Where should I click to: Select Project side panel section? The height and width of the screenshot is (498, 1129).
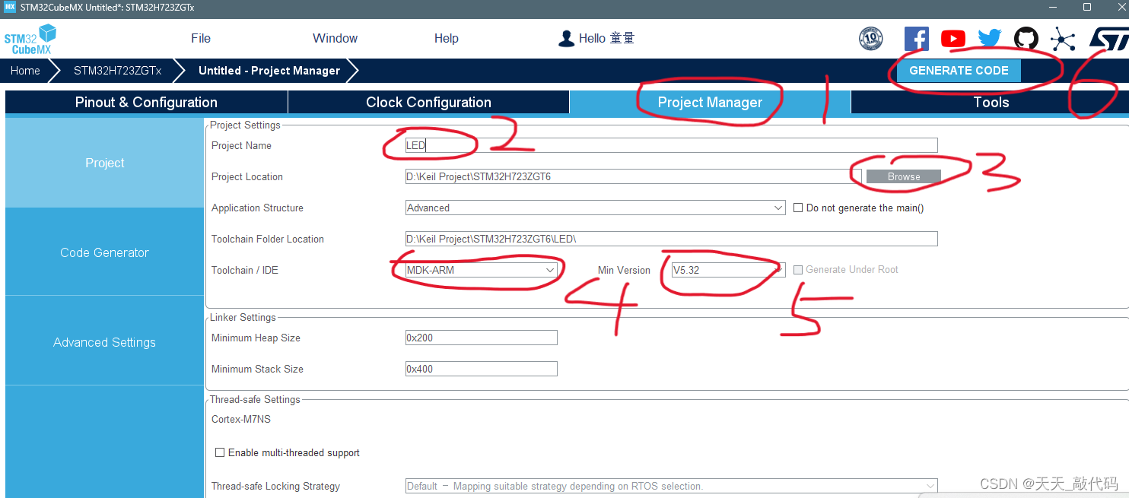(x=104, y=163)
